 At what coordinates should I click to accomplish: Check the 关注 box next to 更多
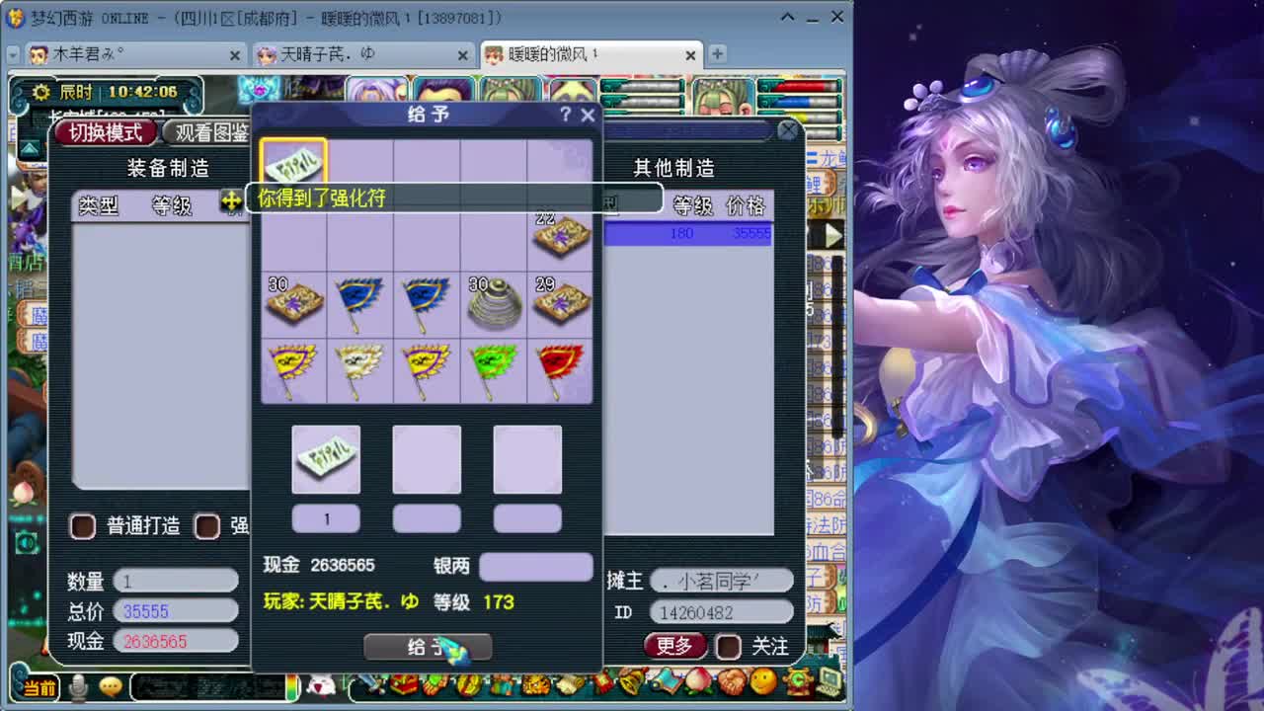pyautogui.click(x=727, y=647)
